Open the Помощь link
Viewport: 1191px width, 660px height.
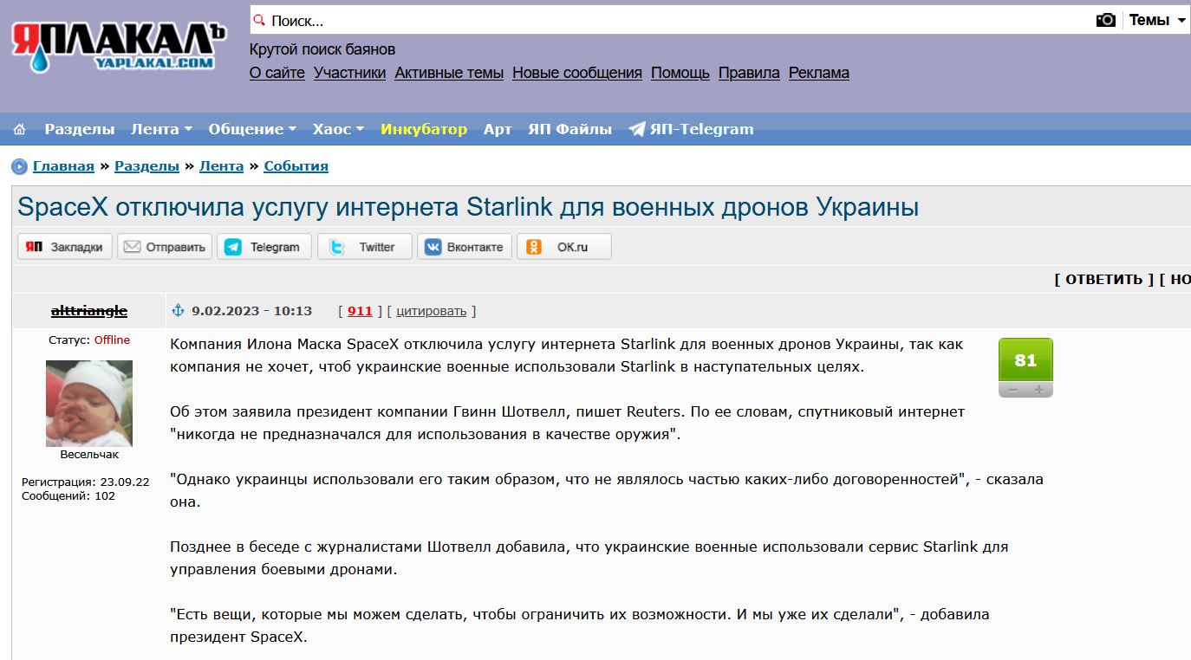coord(680,73)
